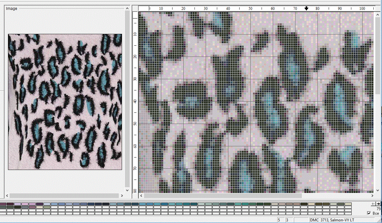Choose the sage green swatch in second palette row
Viewport: 382px width, 223px height.
(47, 207)
